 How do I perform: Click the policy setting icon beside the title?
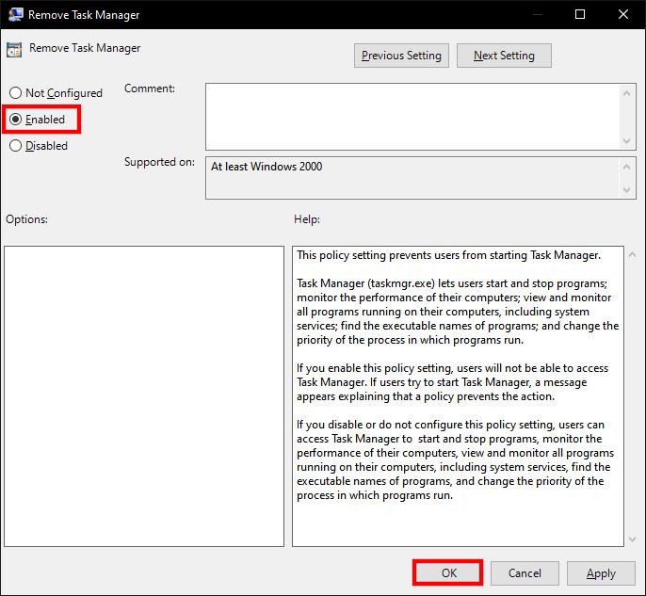(14, 49)
